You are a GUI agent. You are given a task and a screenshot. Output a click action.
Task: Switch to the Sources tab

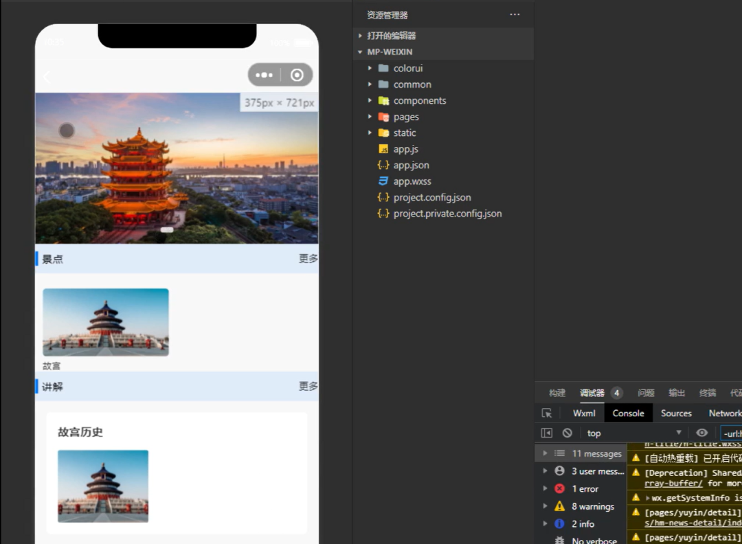pyautogui.click(x=676, y=413)
